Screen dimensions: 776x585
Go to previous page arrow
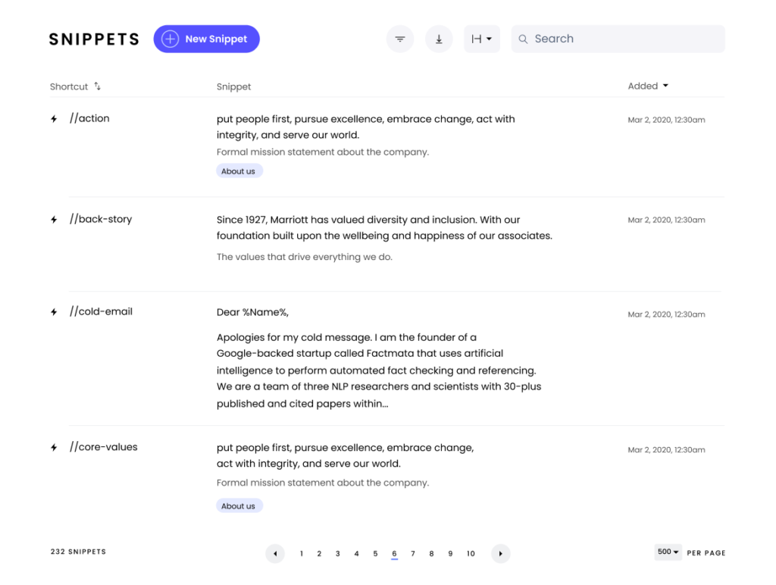[275, 553]
